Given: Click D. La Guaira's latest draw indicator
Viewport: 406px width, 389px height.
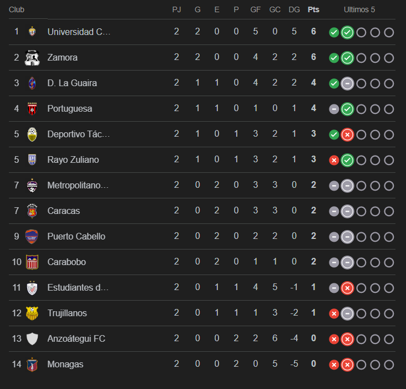Looking at the screenshot, I should pos(347,83).
